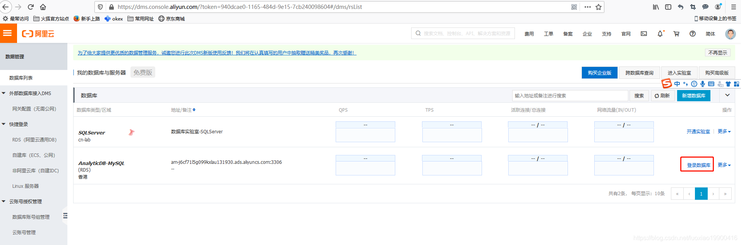Open the site security shield icon
This screenshot has width=741, height=245.
tap(100, 7)
